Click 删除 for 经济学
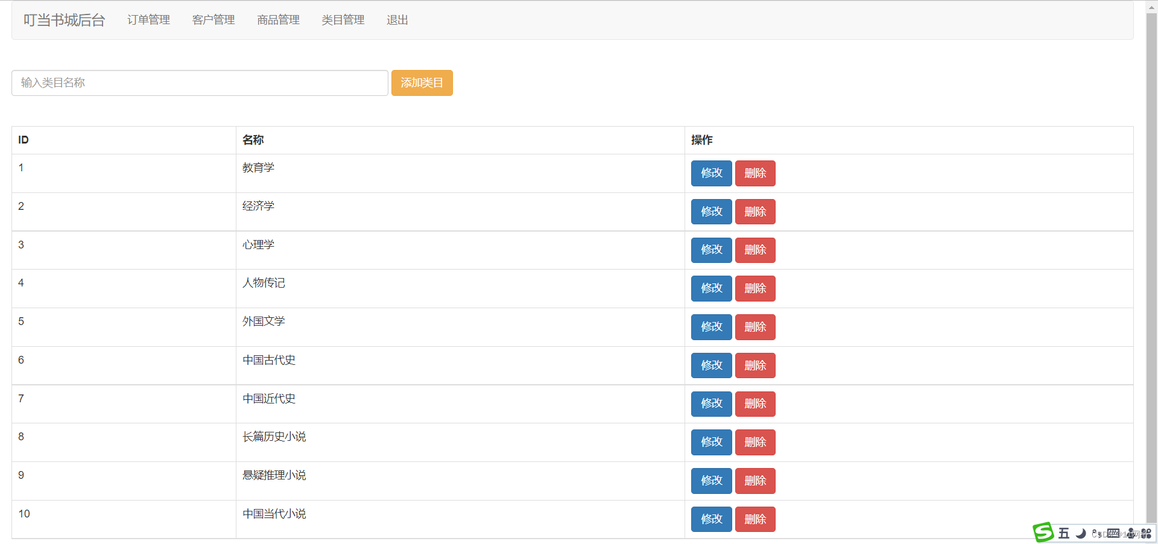 pos(755,212)
